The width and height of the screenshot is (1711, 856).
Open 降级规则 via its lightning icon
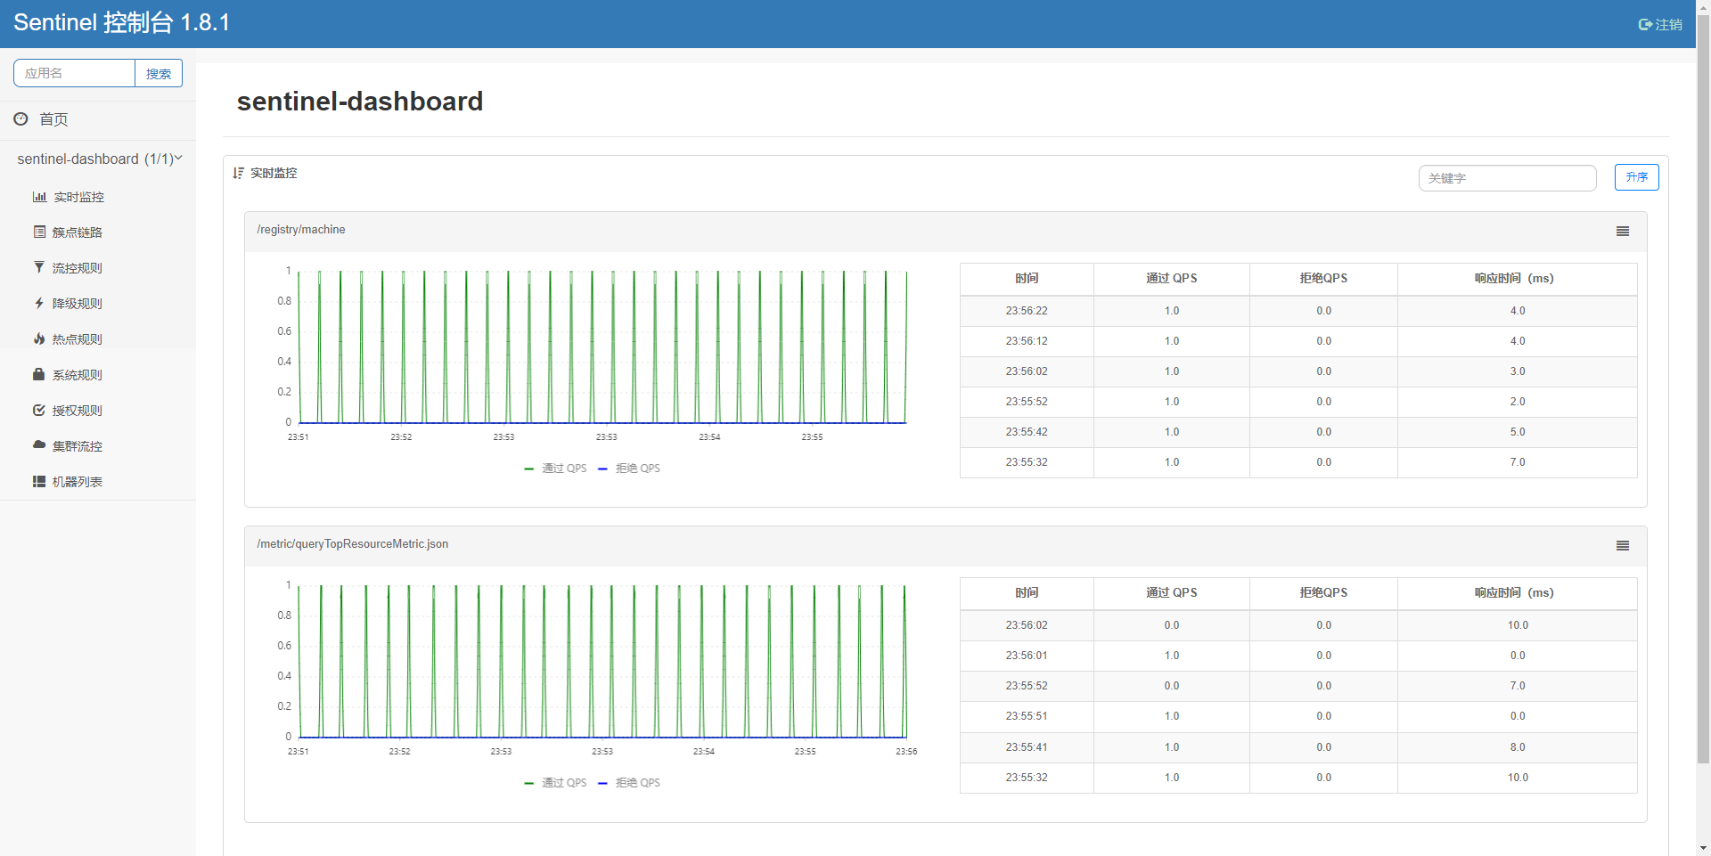39,303
